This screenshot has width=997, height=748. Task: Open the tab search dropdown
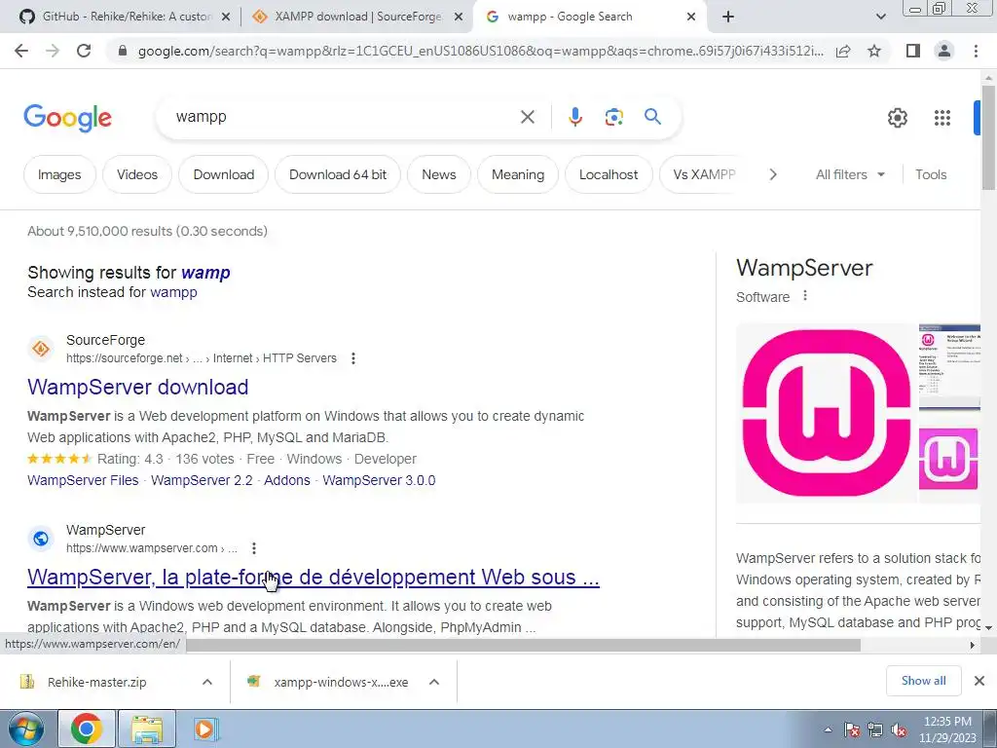[x=880, y=18]
